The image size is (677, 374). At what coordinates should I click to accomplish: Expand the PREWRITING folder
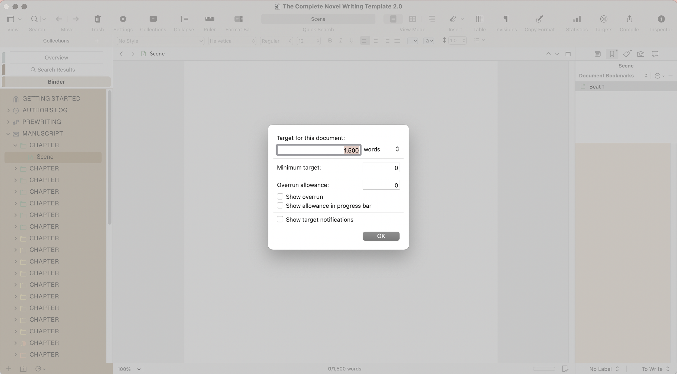click(x=8, y=122)
